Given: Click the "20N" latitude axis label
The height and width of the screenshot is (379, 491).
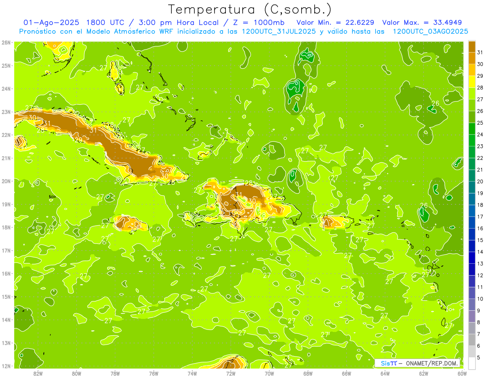Looking at the screenshot, I should (6, 181).
